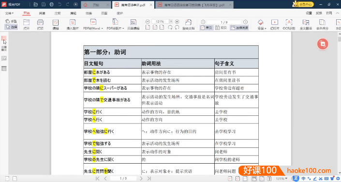Screen dimensions: 341x182
Task: Click the star bookmark icon in title bar
Action: tap(75, 4)
